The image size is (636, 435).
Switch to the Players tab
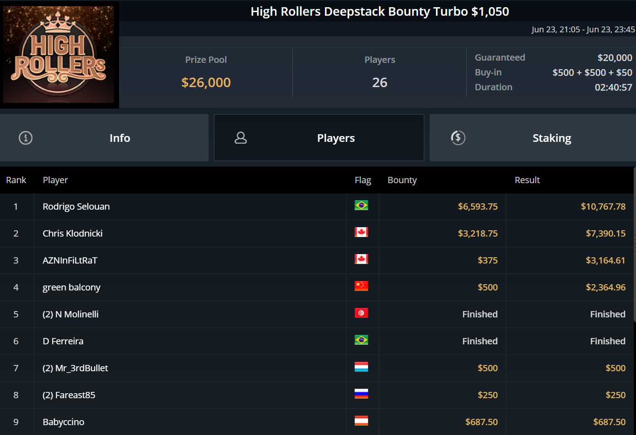[x=335, y=138]
